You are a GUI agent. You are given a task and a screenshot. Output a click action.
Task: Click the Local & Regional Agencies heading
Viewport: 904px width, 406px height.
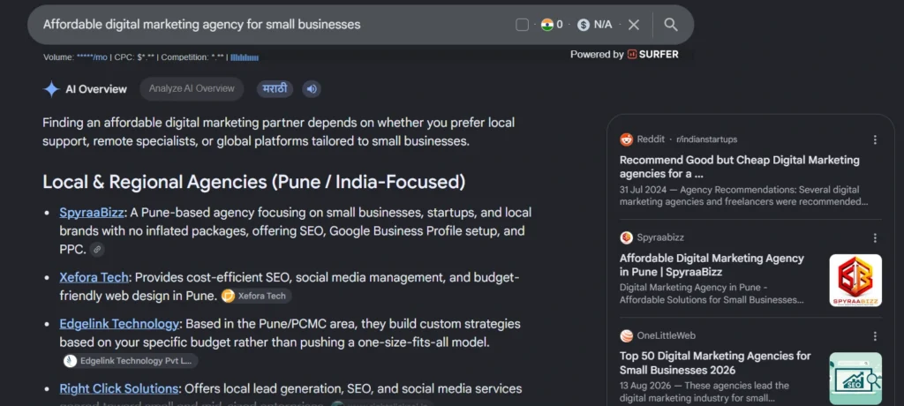(253, 182)
